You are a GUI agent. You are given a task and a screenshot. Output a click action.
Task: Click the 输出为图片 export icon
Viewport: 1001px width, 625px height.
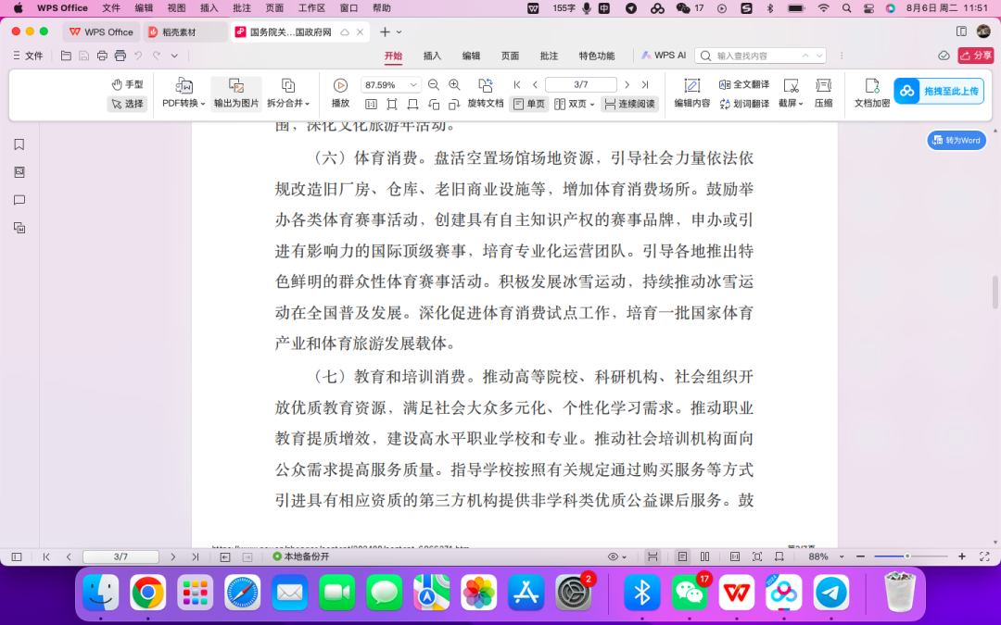[236, 86]
